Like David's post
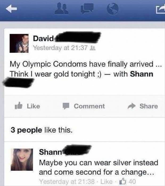 click(27, 106)
